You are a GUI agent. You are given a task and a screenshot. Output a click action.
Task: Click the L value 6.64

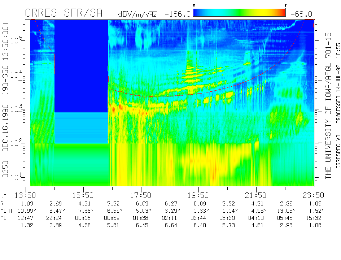point(171,225)
